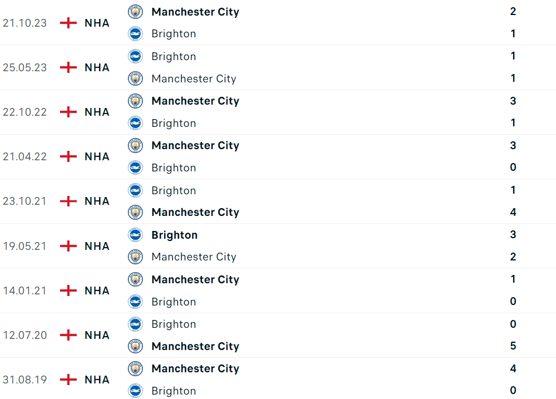The width and height of the screenshot is (556, 399).
Task: Click England flag beside 14.01.21 date
Action: pyautogui.click(x=68, y=290)
